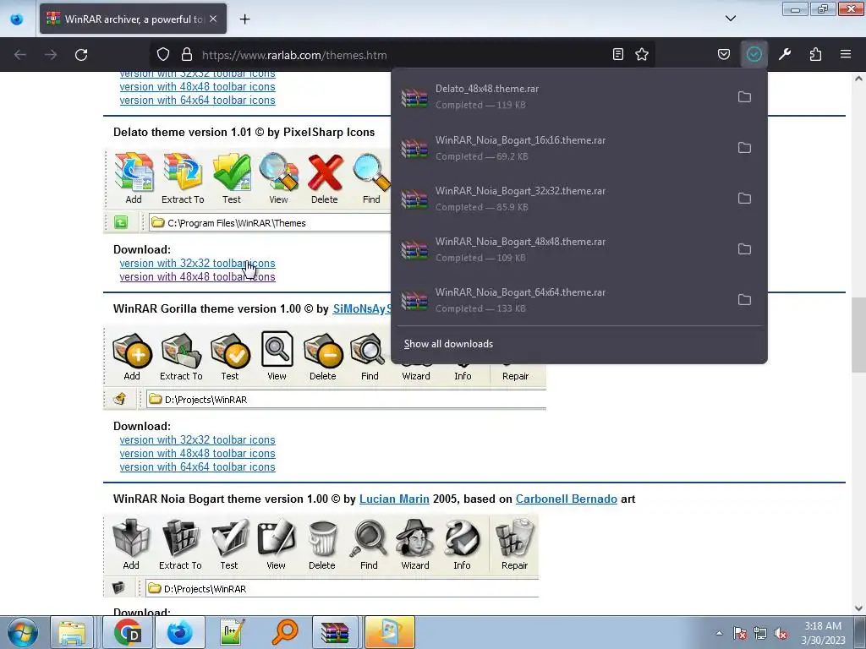
Task: Click the scrollbar down arrow
Action: coord(858,608)
